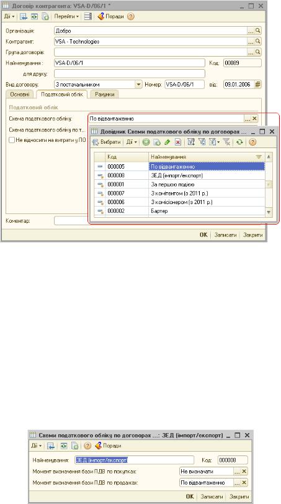The height and width of the screenshot is (504, 281).
Task: Click Поради in ЗЕД scheme window
Action: pyautogui.click(x=109, y=446)
